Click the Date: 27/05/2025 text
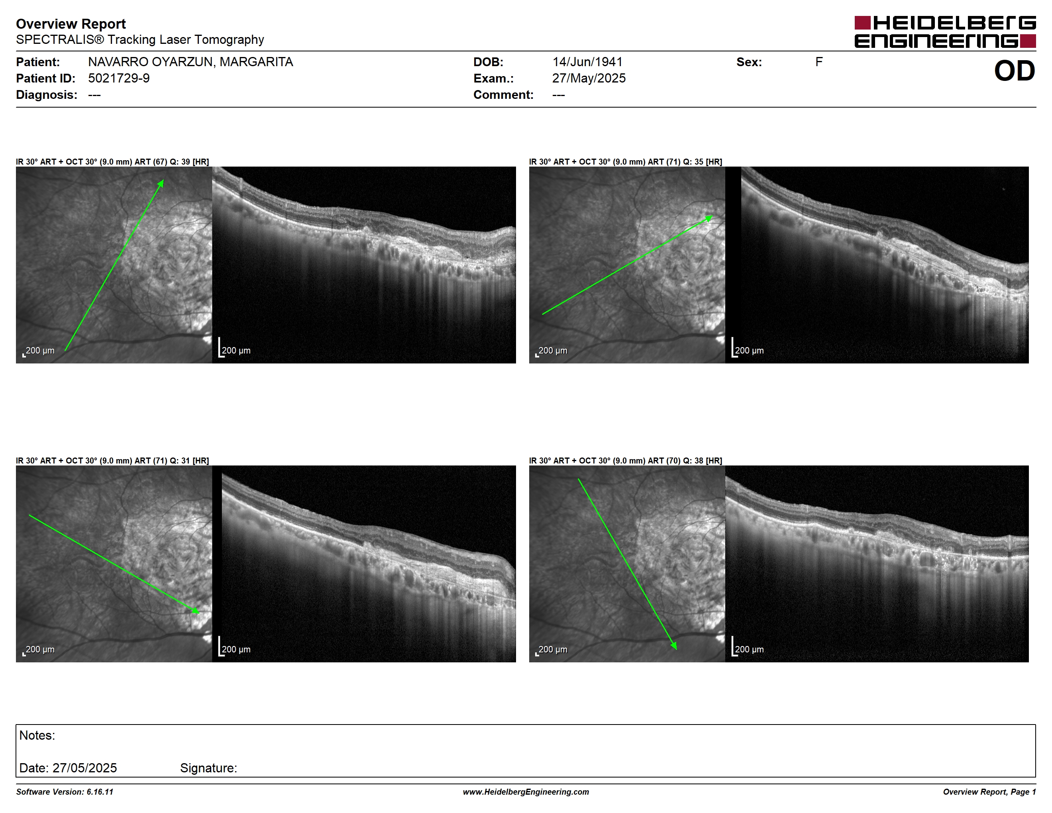 coord(68,768)
